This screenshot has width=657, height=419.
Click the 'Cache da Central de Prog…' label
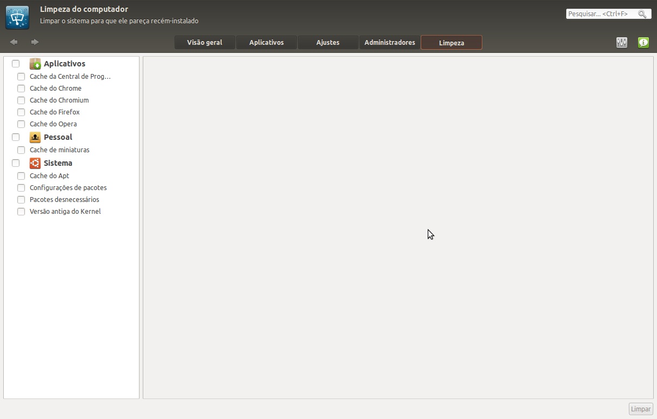[70, 77]
